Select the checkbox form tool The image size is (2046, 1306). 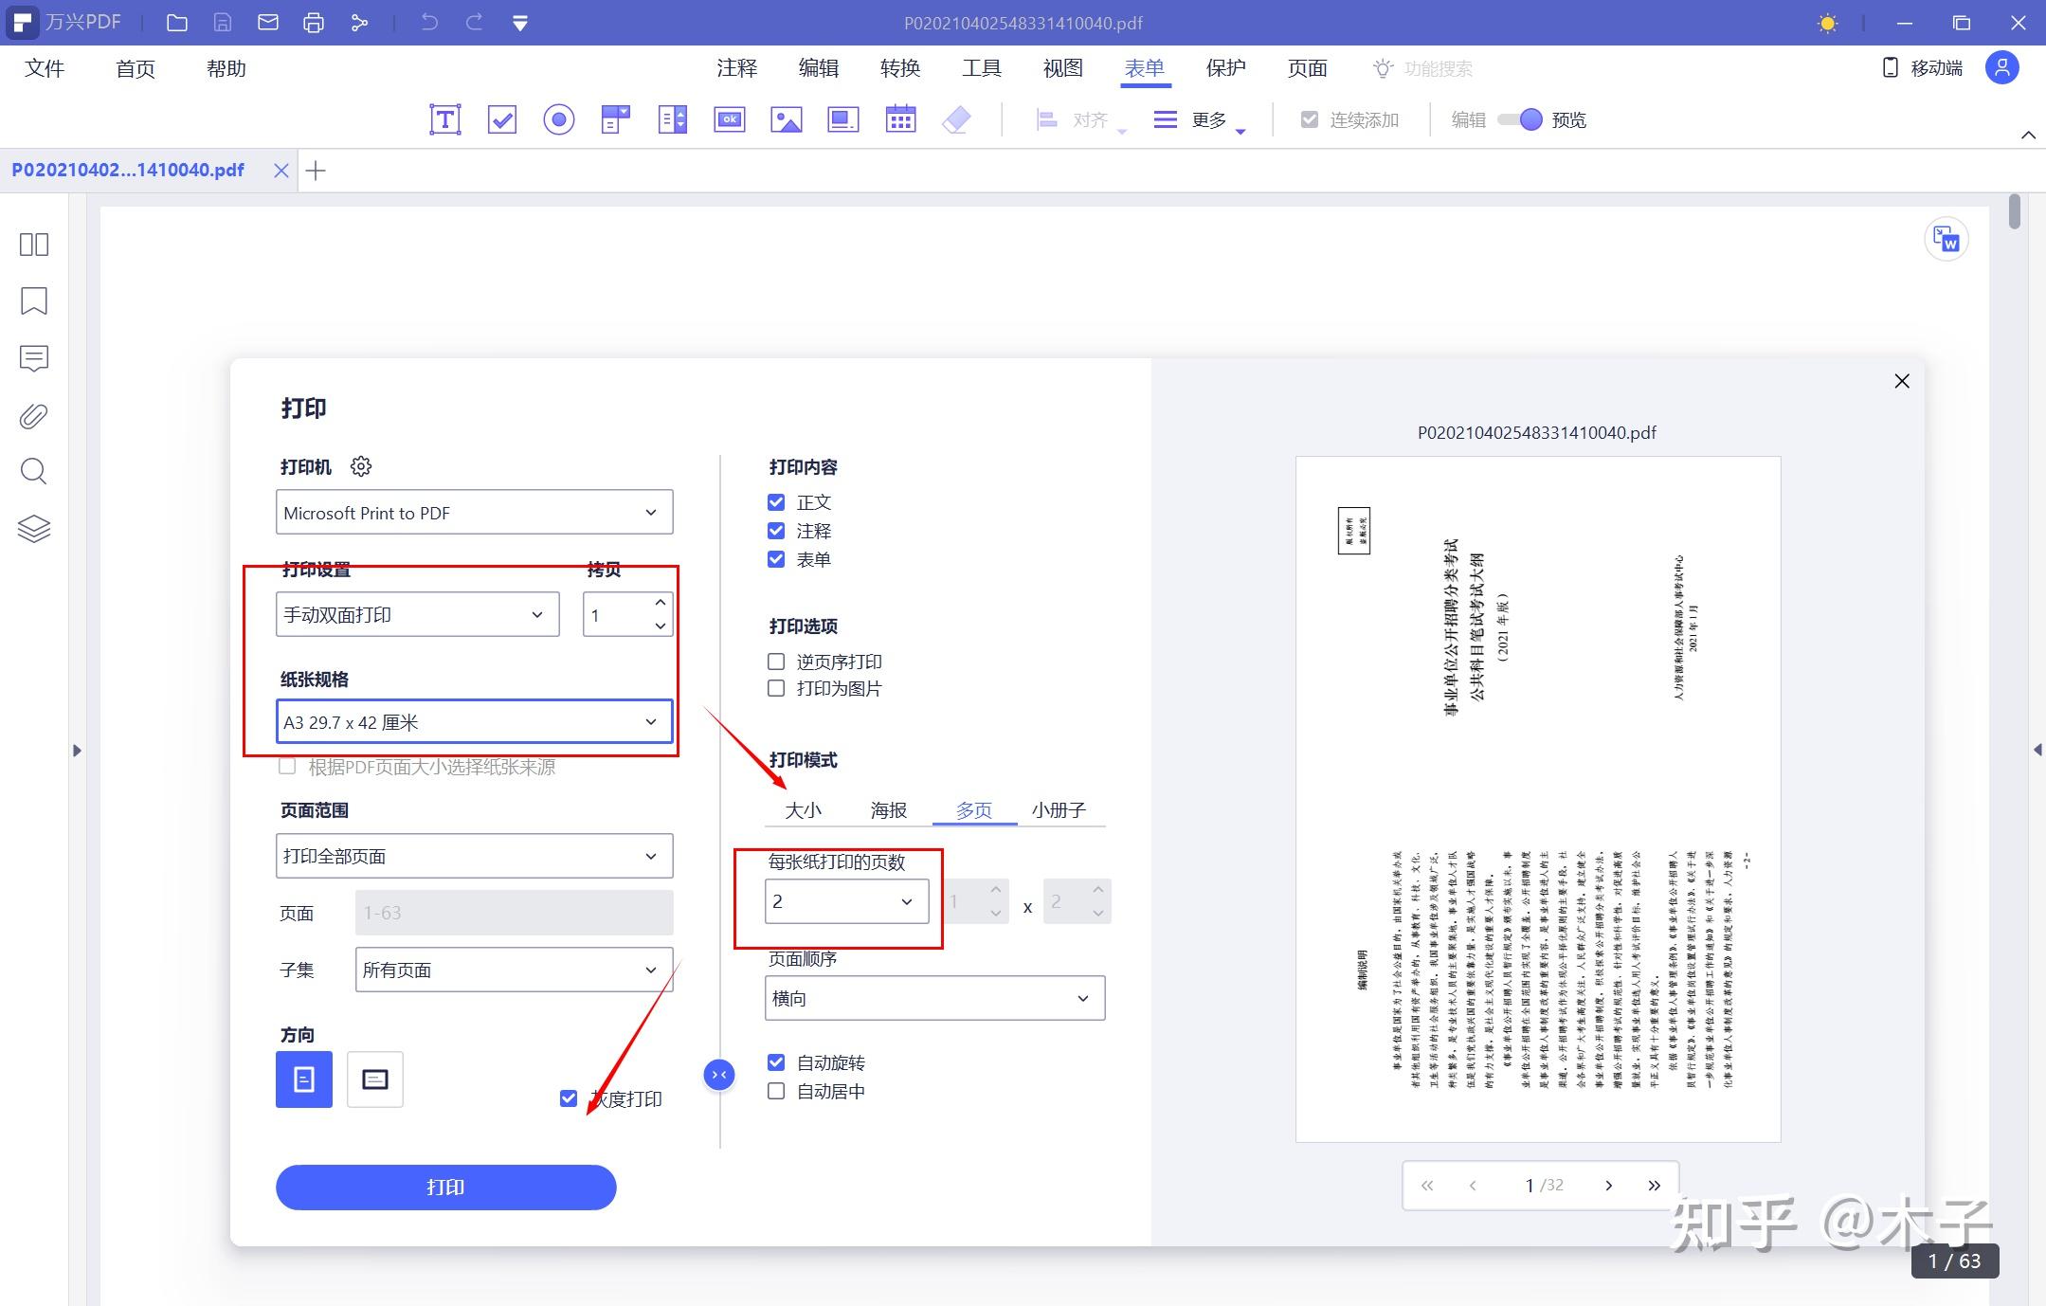coord(502,119)
